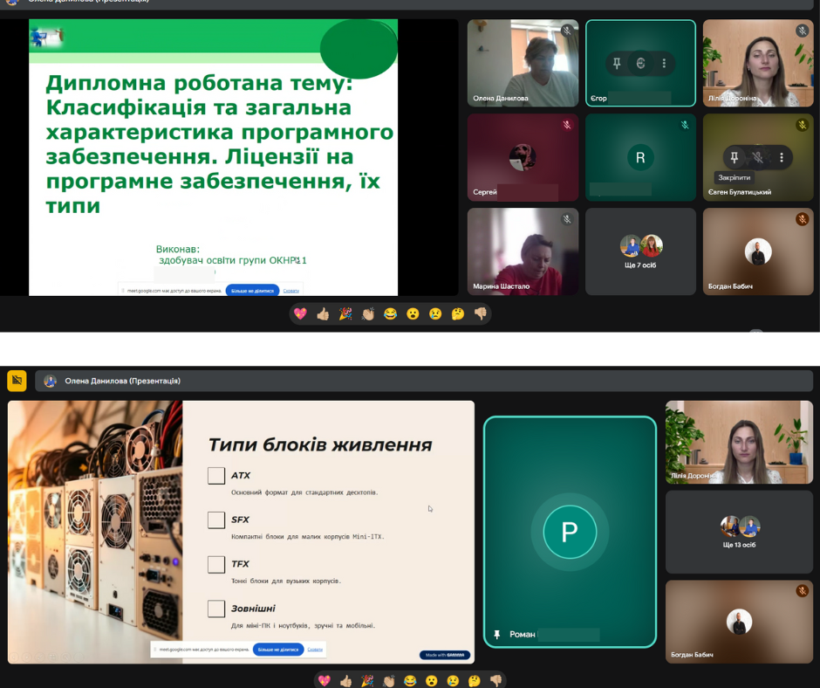820x688 pixels.
Task: Send thinking face reaction in top meeting bar
Action: 458,313
